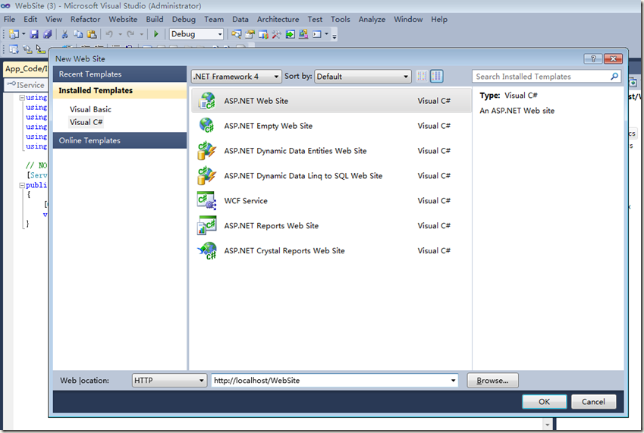Click the OK button
Image resolution: width=644 pixels, height=433 pixels.
pos(544,402)
